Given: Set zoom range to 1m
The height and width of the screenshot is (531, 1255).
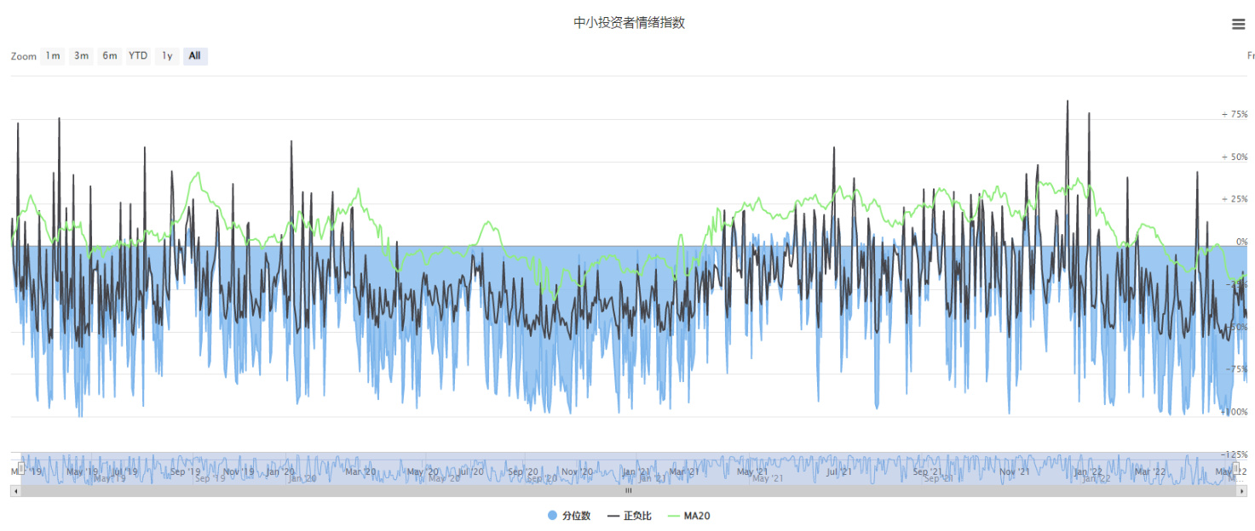Looking at the screenshot, I should 53,56.
